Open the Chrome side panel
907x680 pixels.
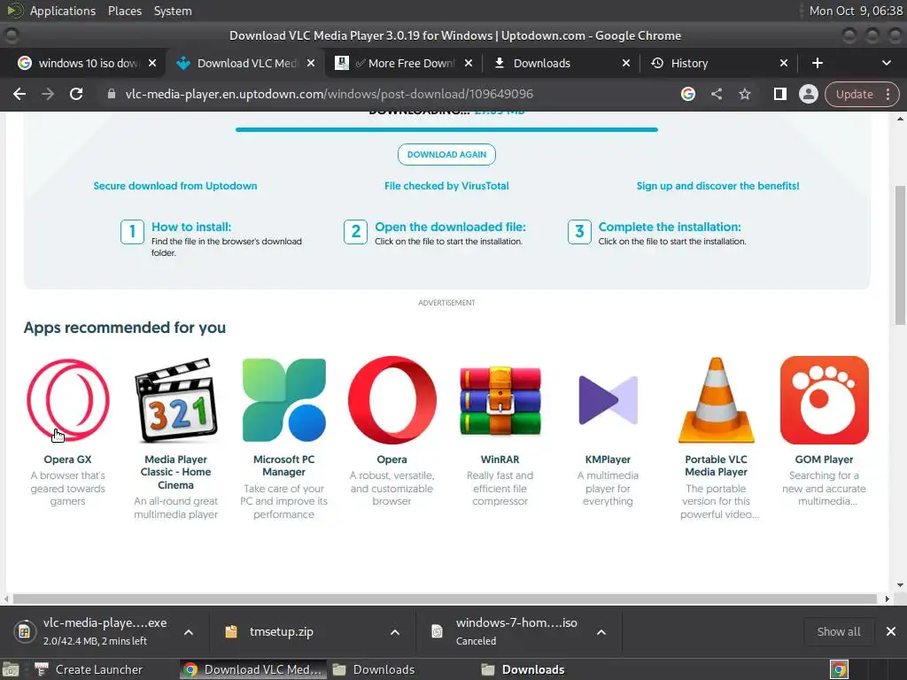(779, 94)
